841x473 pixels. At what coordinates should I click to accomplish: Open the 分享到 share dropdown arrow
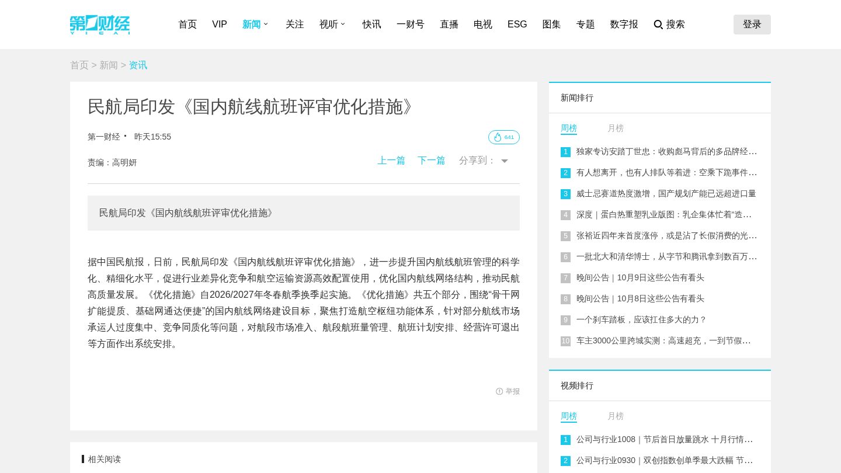[x=505, y=161]
